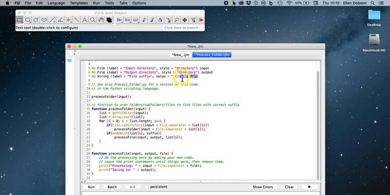This screenshot has height=195, width=390.
Task: Open the Dev developer menu tool
Action: [x=120, y=20]
